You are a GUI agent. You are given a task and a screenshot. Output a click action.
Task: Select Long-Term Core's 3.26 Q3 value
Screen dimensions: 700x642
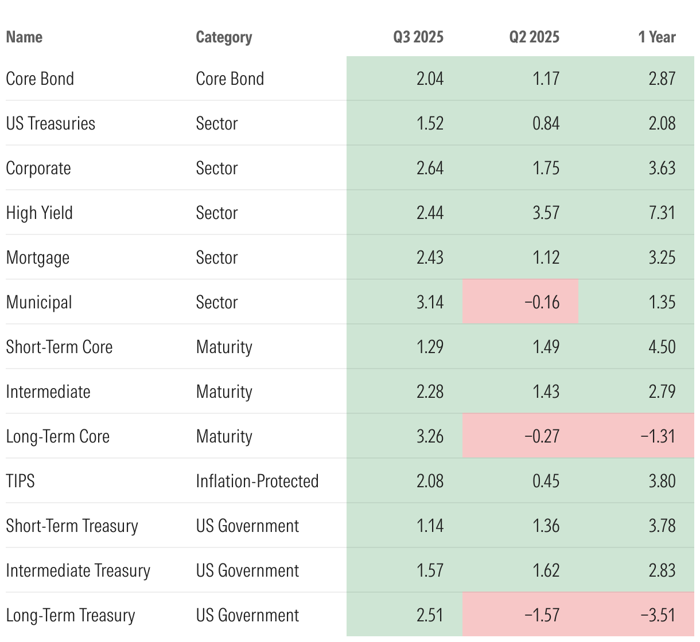point(430,436)
